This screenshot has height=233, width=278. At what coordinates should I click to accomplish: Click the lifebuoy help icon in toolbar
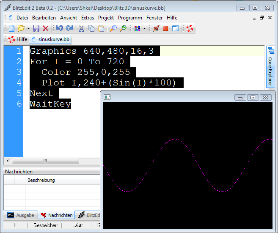190,28
